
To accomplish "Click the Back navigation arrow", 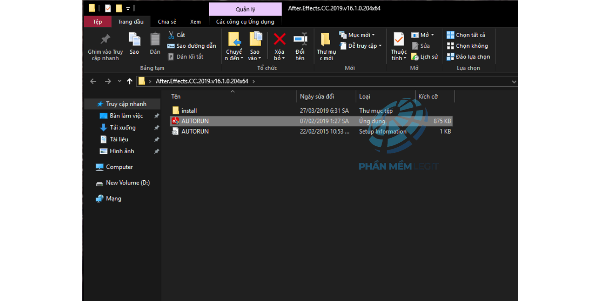I will 93,81.
